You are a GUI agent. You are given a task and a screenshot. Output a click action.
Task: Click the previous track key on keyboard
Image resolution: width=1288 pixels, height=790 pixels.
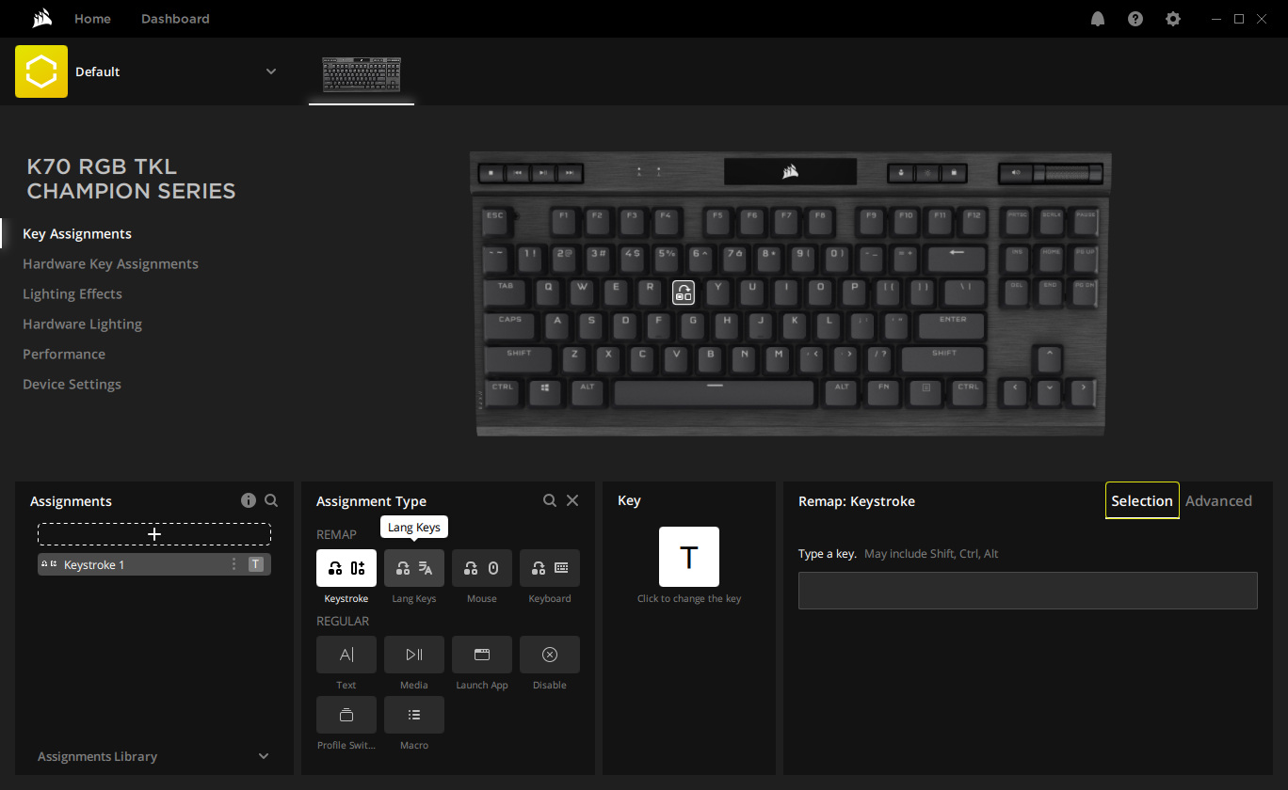pos(518,173)
